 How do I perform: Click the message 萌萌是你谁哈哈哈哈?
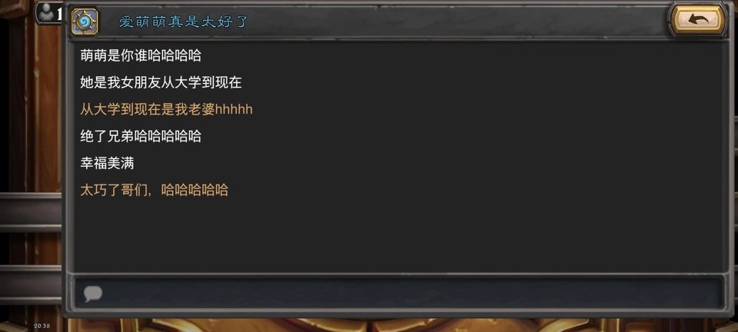coord(141,55)
